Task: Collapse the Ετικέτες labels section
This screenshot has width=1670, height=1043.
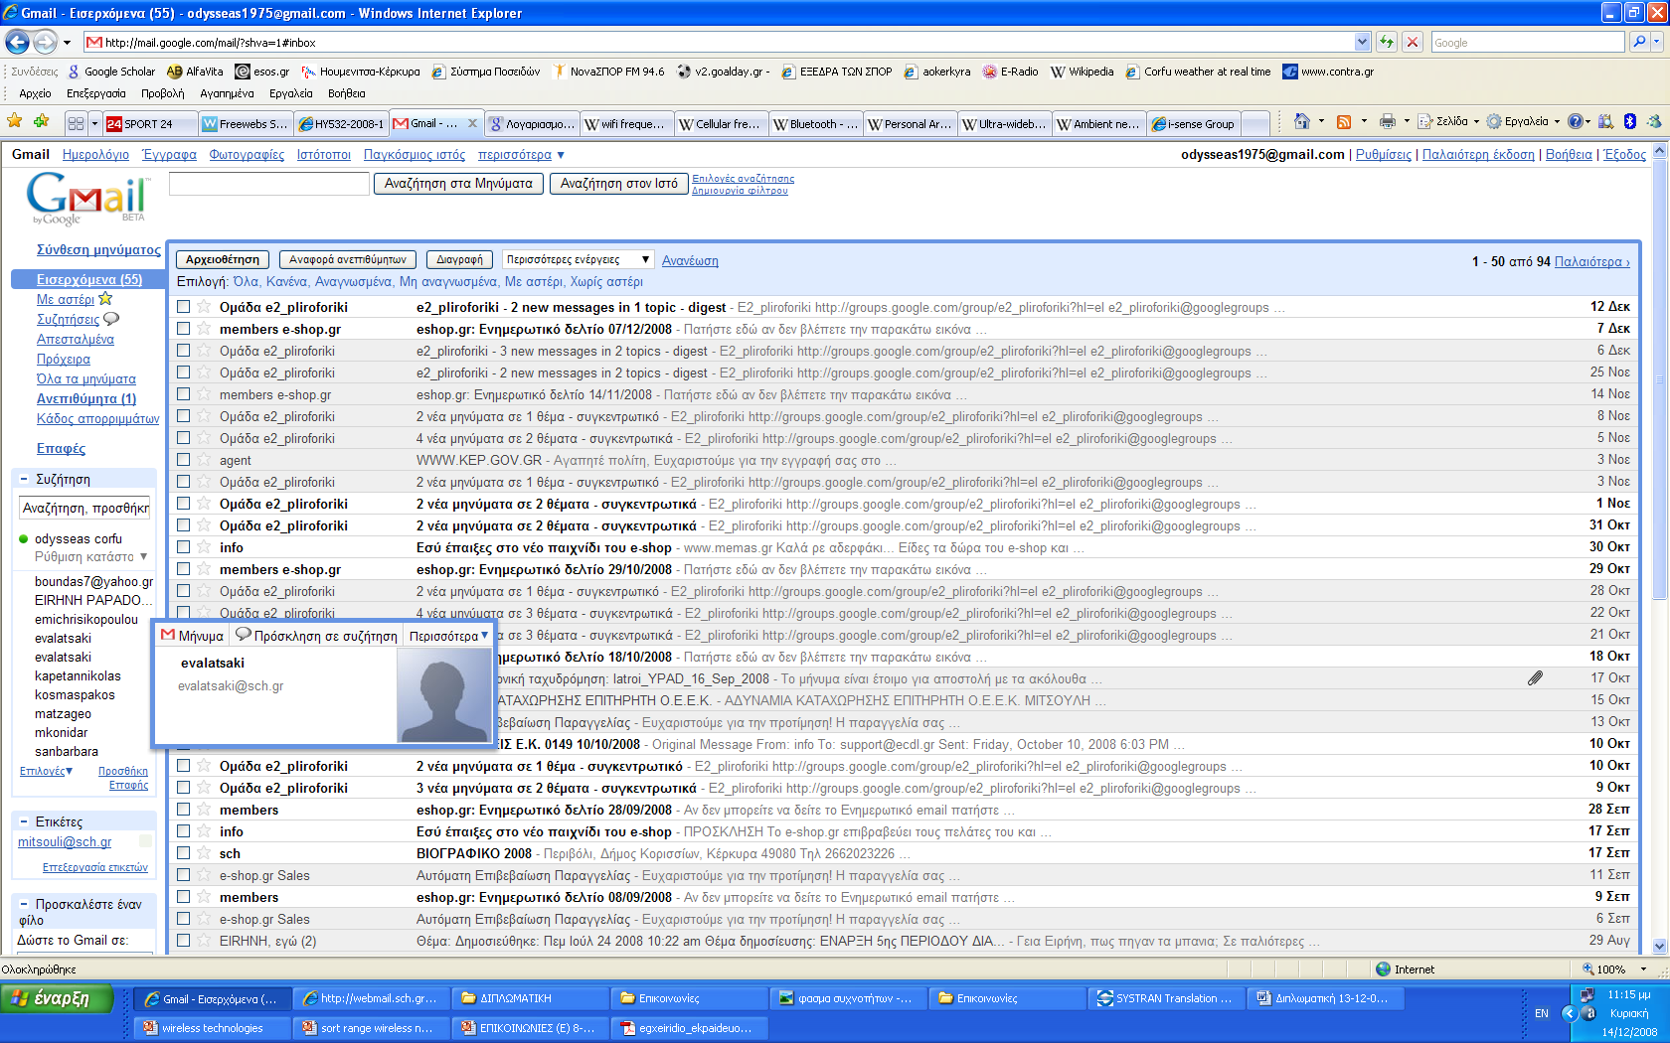Action: pyautogui.click(x=24, y=821)
